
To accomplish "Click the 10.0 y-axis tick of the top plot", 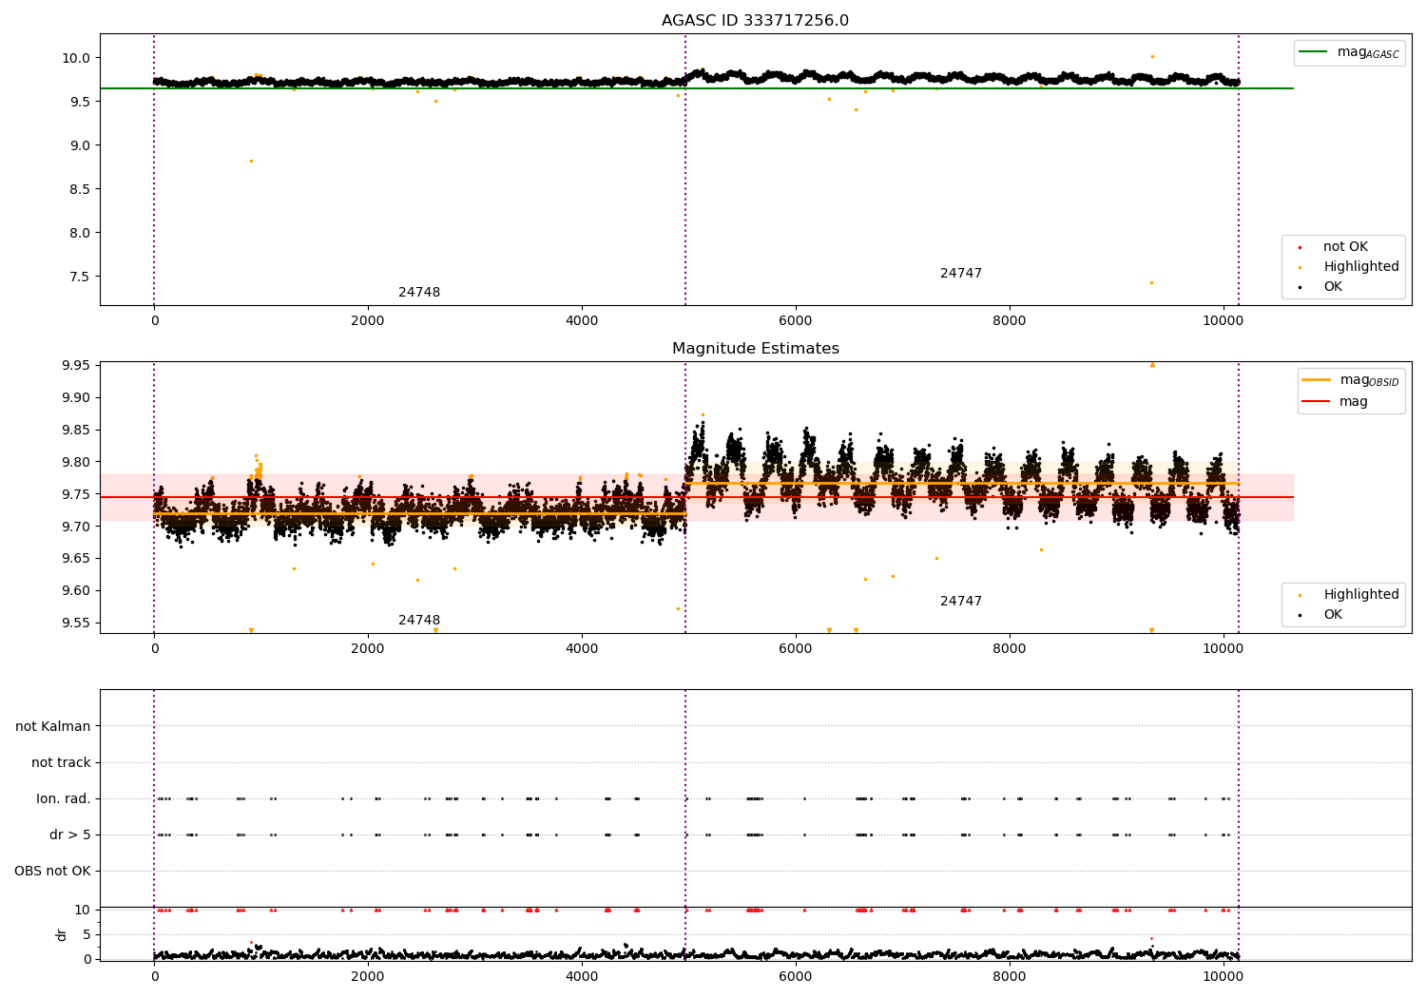I will point(75,58).
